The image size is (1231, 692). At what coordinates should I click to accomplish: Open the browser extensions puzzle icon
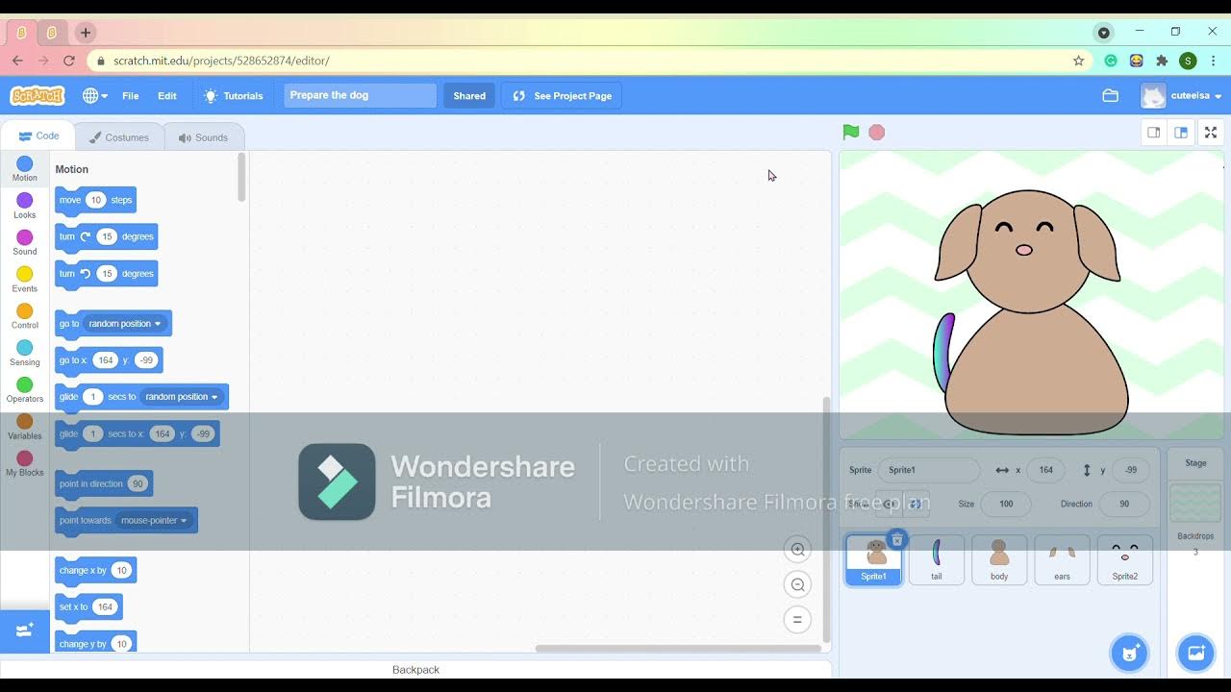click(x=1162, y=61)
